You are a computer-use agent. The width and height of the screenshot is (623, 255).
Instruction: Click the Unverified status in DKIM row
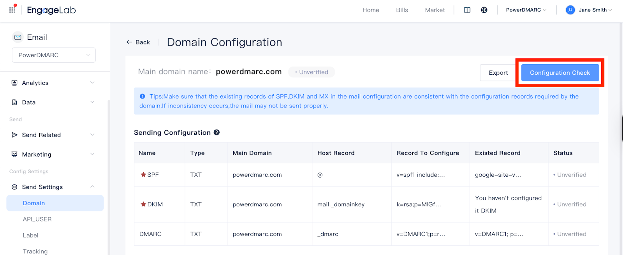[x=570, y=204]
